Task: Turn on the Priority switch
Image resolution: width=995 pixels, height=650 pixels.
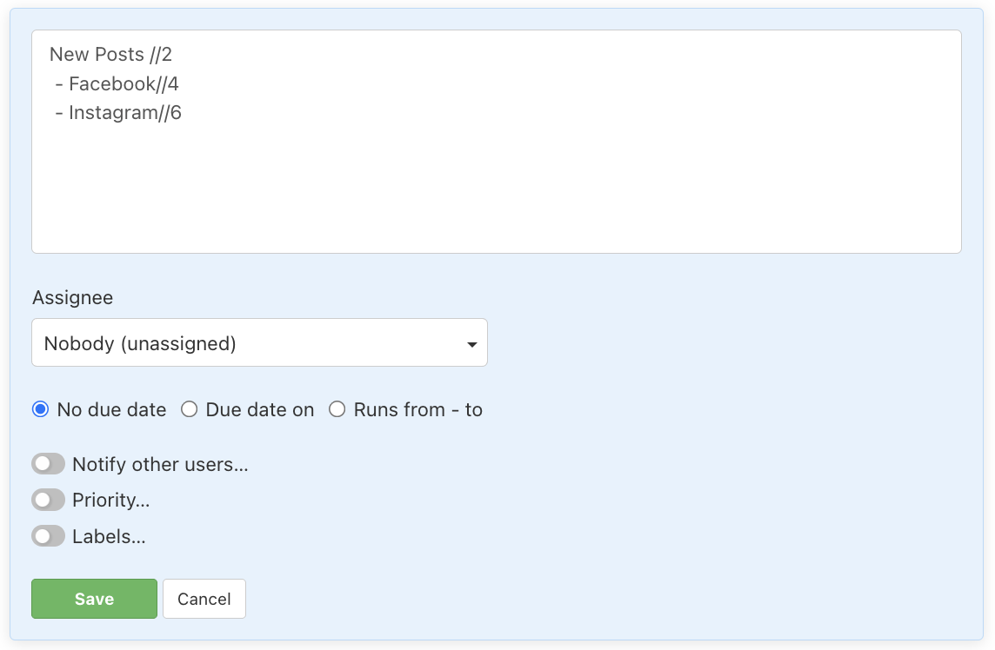Action: [48, 500]
